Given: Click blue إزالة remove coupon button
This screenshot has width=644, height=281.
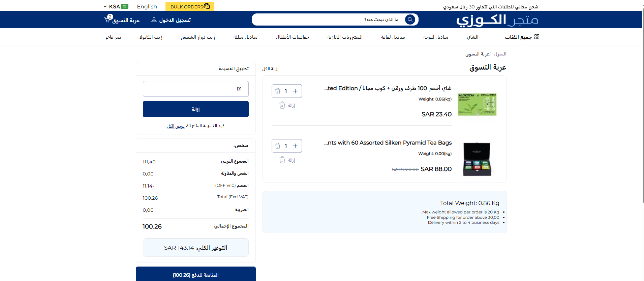Looking at the screenshot, I should coord(196,109).
